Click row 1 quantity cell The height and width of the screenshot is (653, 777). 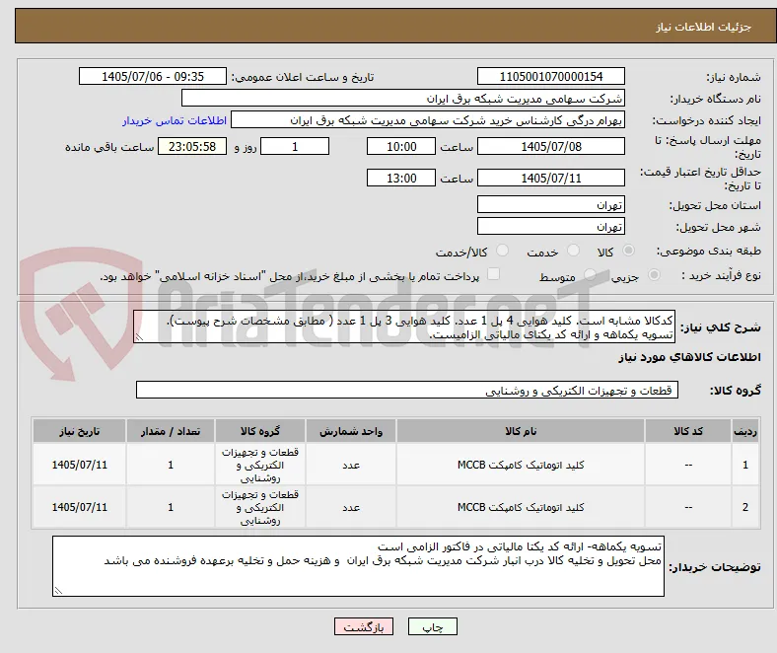click(171, 465)
